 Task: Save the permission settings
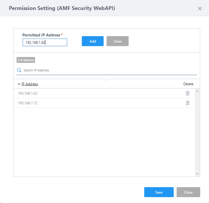159,192
